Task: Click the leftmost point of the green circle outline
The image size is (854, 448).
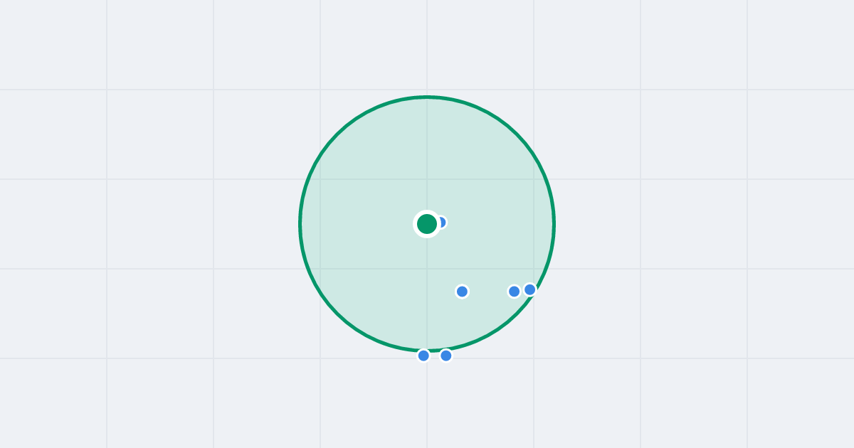Action: pos(300,224)
